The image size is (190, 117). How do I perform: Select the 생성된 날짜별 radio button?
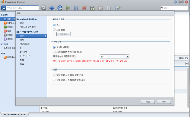coord(54,47)
